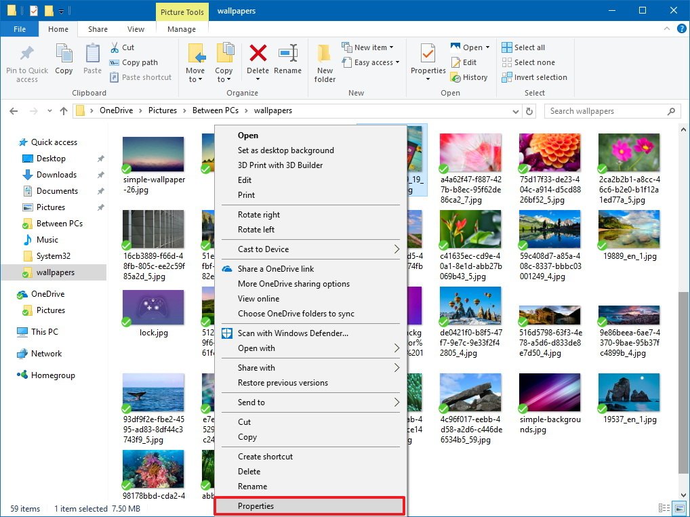Click Pictures in the address breadcrumb
Screen dimensions: 690x517
(163, 110)
